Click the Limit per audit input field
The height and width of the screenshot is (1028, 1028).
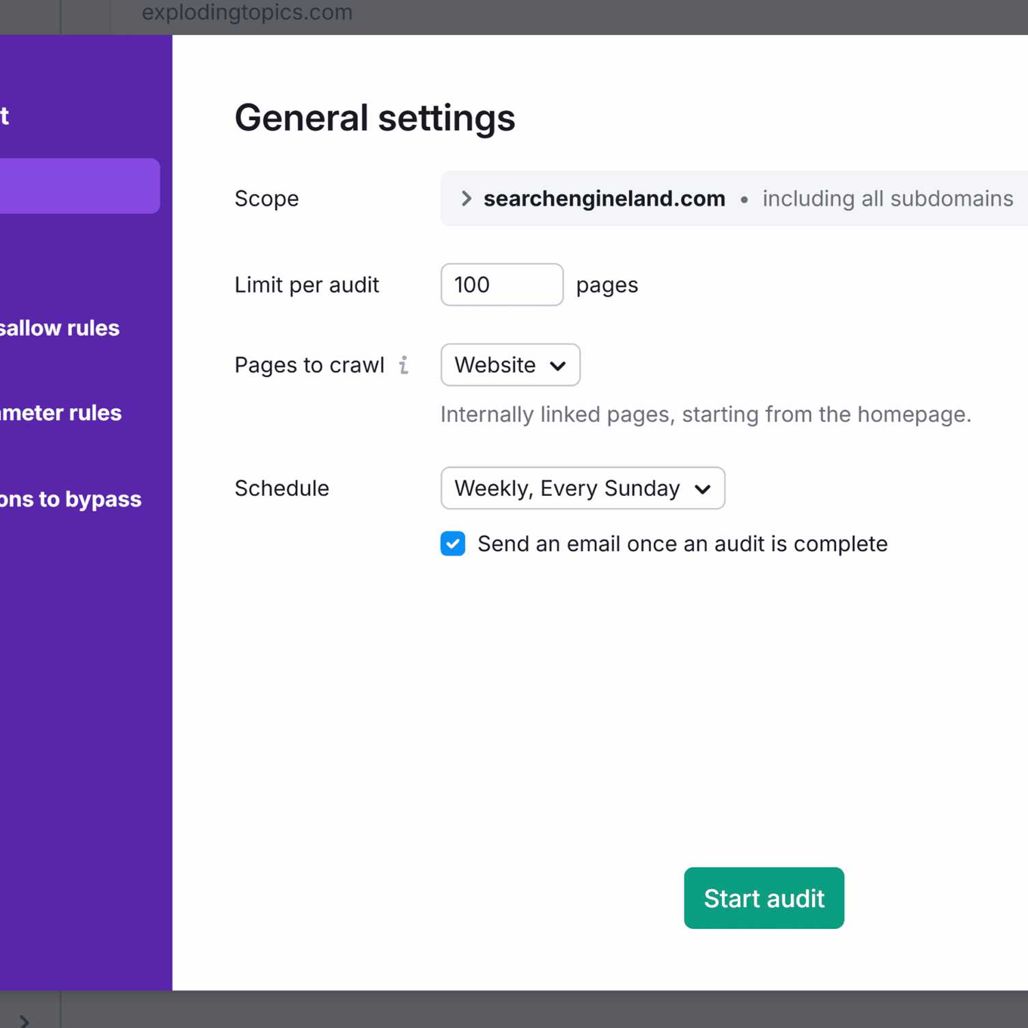coord(501,285)
